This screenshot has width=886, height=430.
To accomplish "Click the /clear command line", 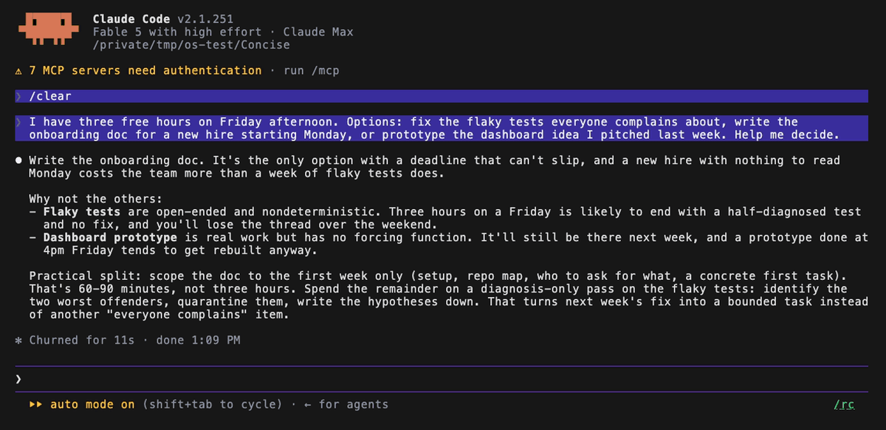I will pos(442,96).
